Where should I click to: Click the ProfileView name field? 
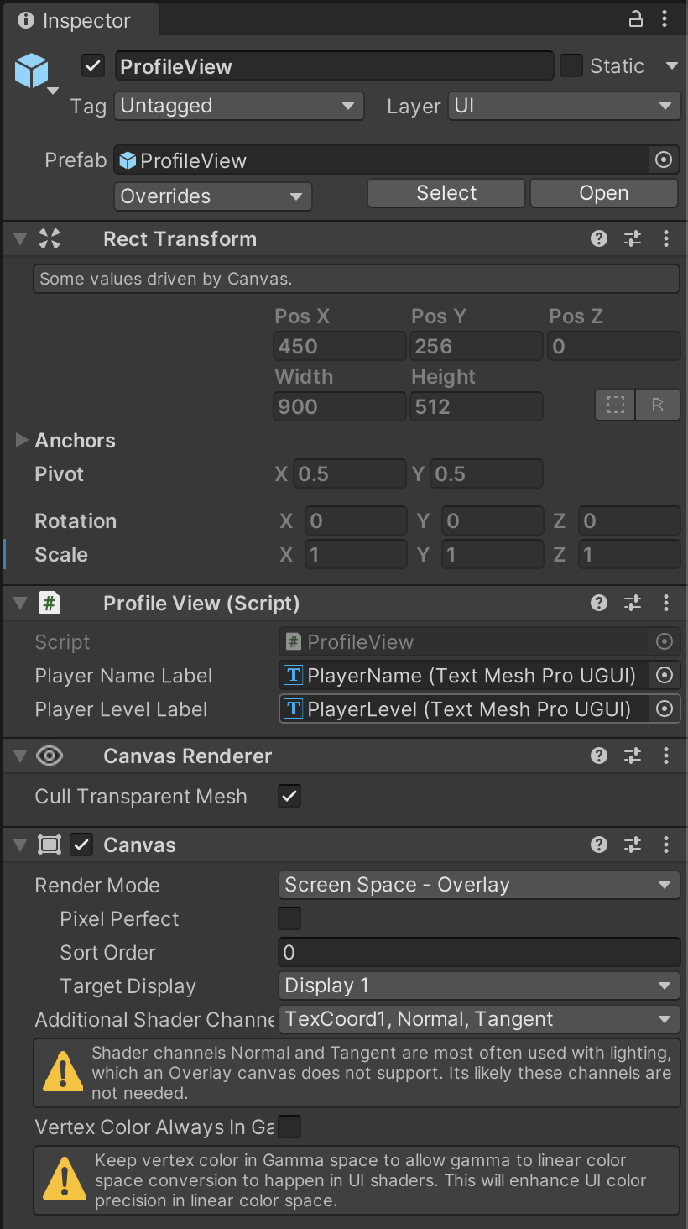coord(335,66)
